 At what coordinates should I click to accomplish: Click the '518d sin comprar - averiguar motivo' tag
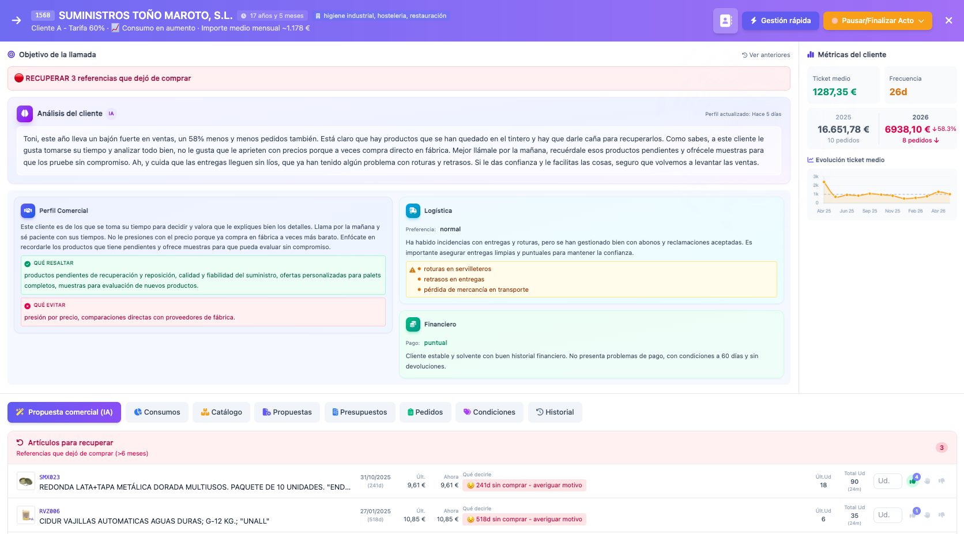(x=524, y=520)
